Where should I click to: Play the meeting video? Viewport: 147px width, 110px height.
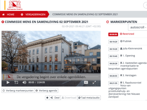(x=8, y=82)
